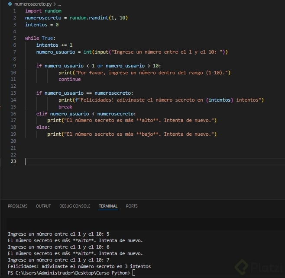
Task: Place cursor on empty line 23
Action: (155, 161)
